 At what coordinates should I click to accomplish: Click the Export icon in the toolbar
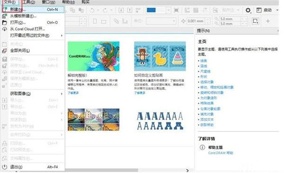click(x=130, y=10)
